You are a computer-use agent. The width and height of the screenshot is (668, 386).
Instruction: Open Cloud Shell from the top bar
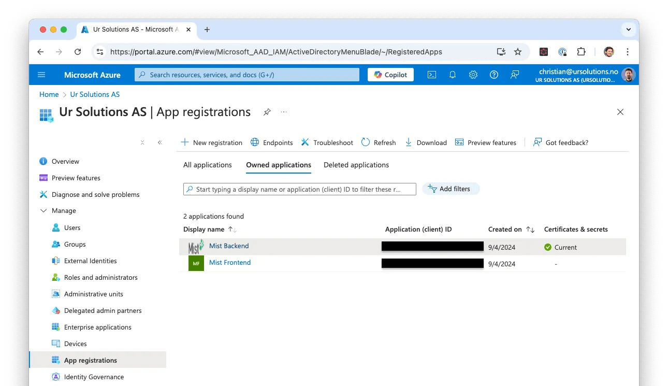pos(432,75)
